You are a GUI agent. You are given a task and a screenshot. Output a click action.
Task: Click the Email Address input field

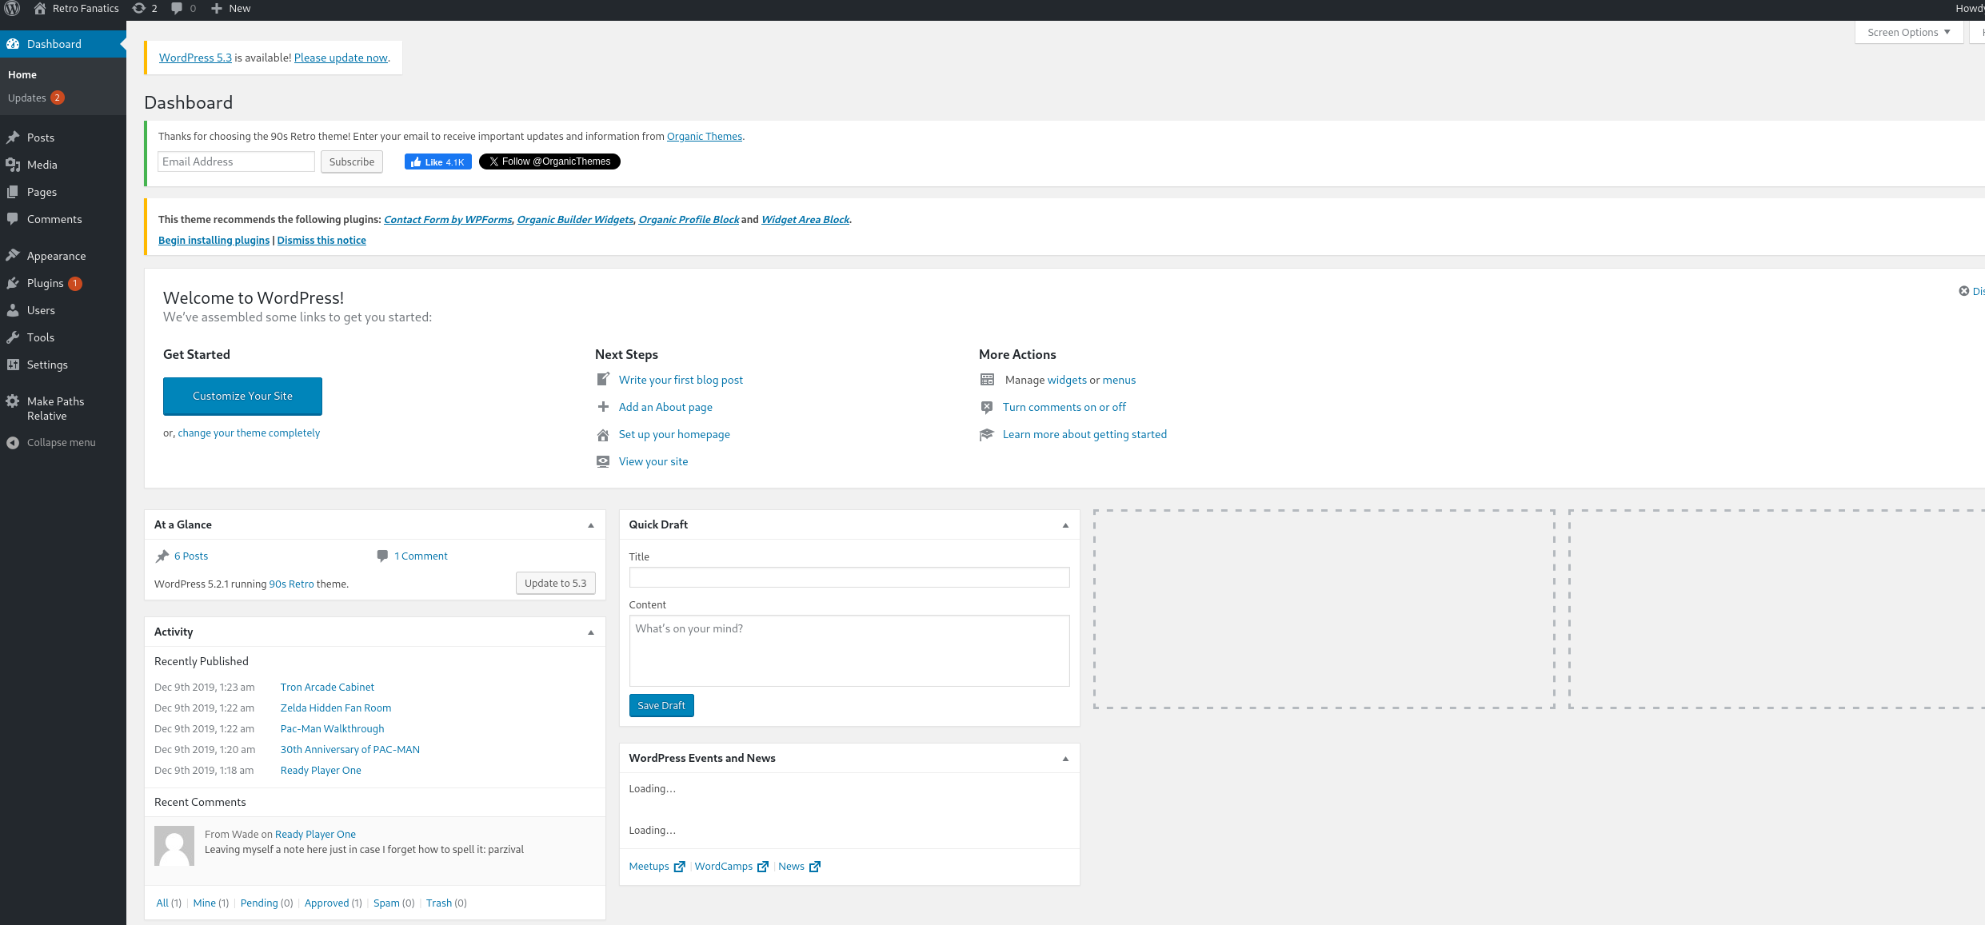point(236,161)
